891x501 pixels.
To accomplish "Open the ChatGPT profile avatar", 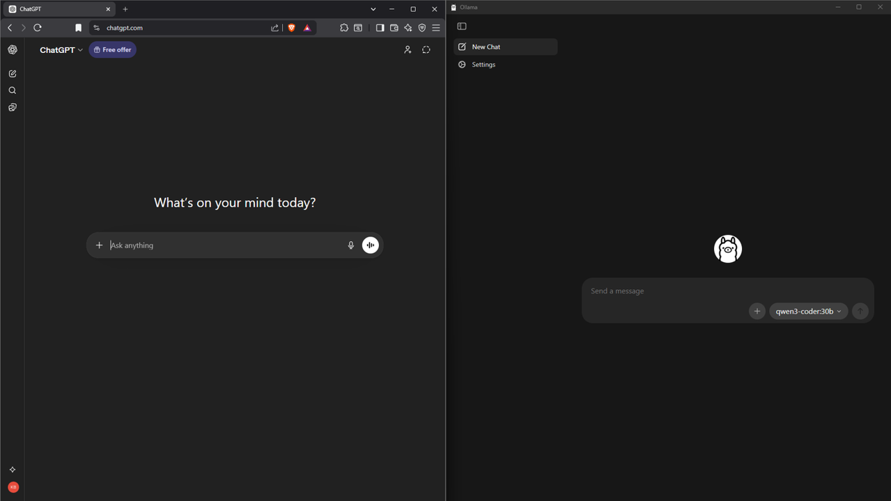I will pos(13,487).
